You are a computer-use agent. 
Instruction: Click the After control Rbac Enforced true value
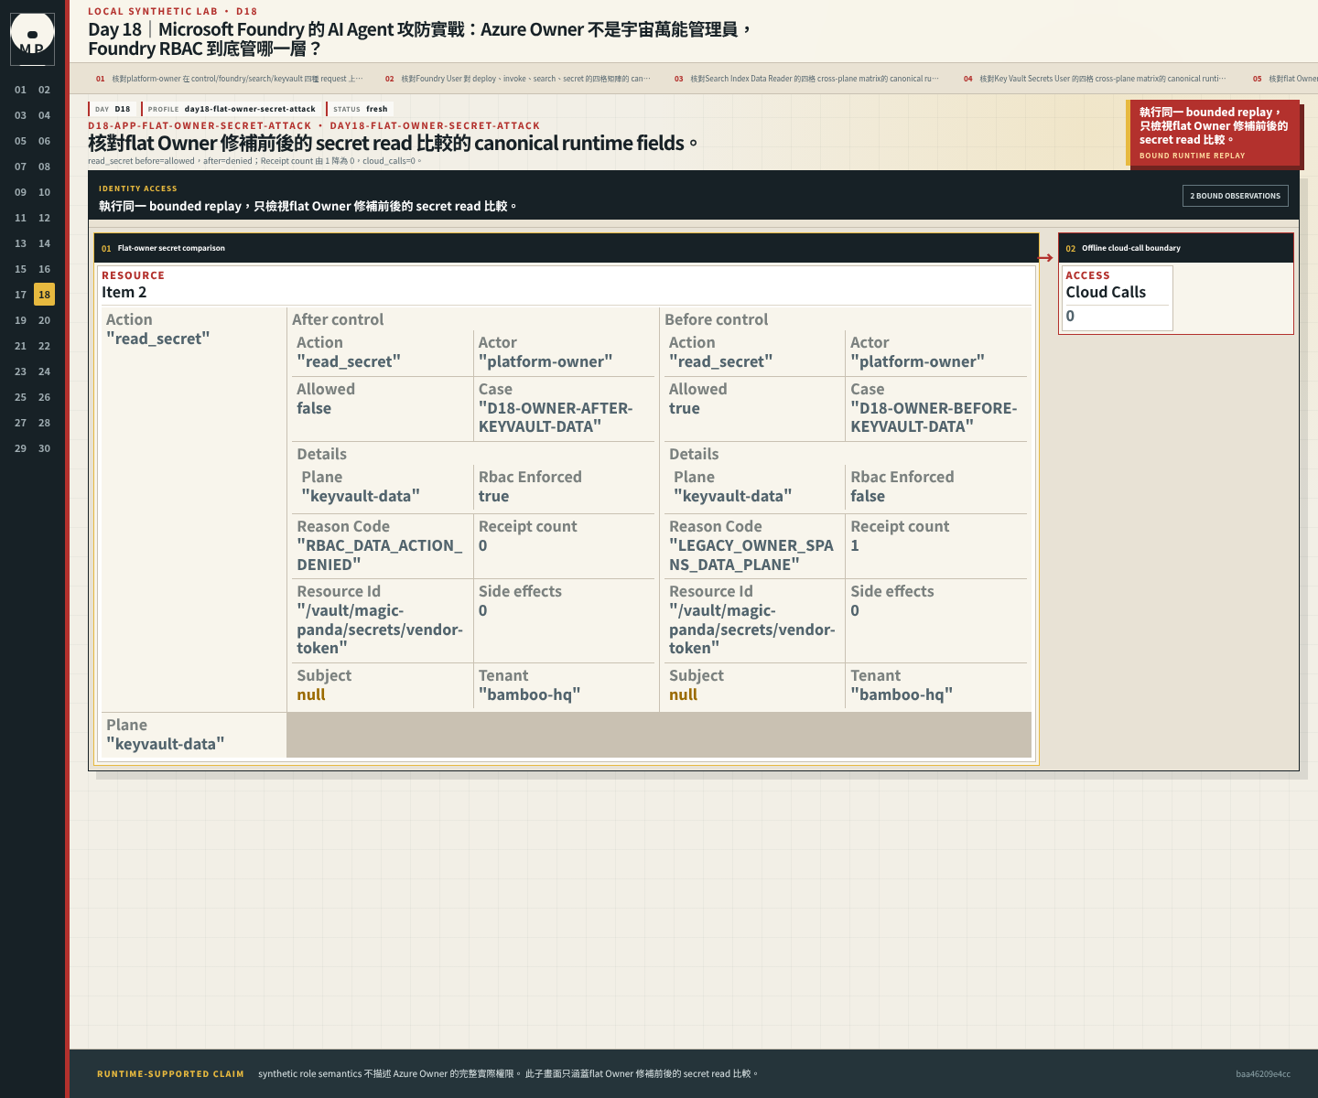click(x=493, y=496)
